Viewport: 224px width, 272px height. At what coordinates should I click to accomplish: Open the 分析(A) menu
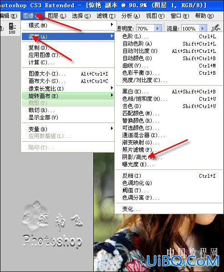point(131,16)
